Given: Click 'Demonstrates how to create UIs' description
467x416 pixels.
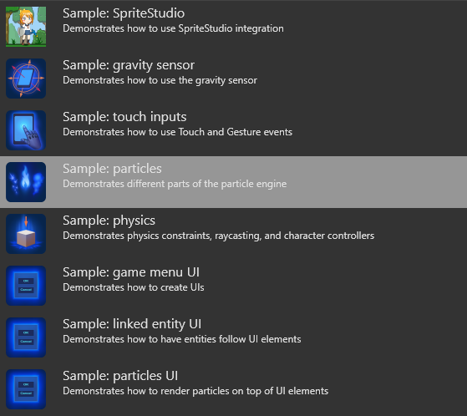Looking at the screenshot, I should pos(134,287).
